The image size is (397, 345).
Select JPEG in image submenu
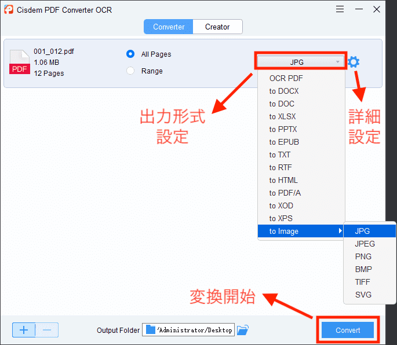click(370, 244)
